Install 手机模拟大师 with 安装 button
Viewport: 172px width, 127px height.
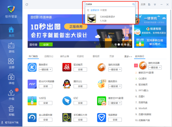(80, 120)
